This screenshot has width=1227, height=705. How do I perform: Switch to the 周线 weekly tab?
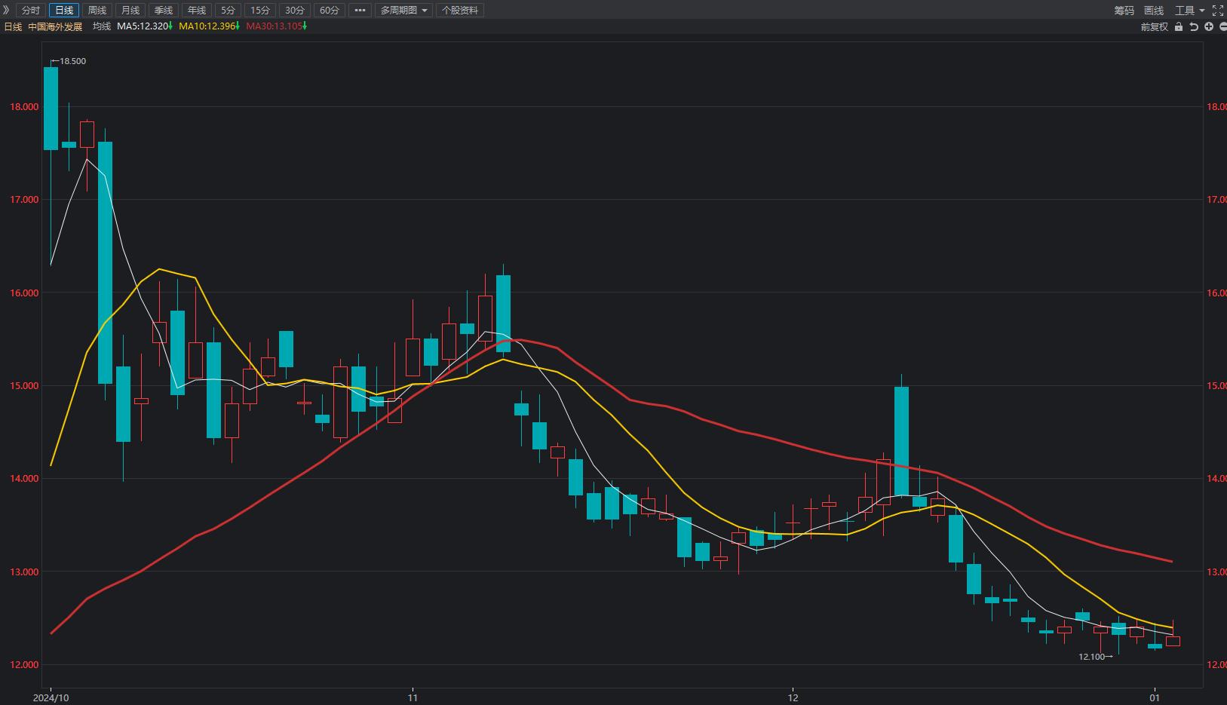click(x=97, y=11)
